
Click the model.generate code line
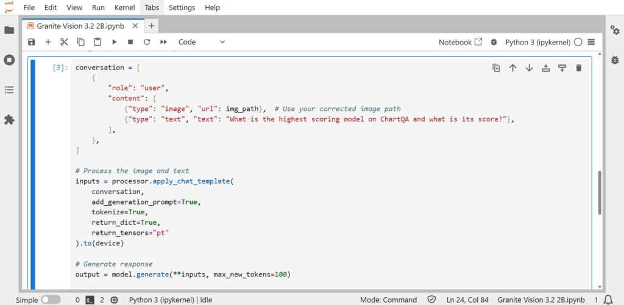pos(183,275)
